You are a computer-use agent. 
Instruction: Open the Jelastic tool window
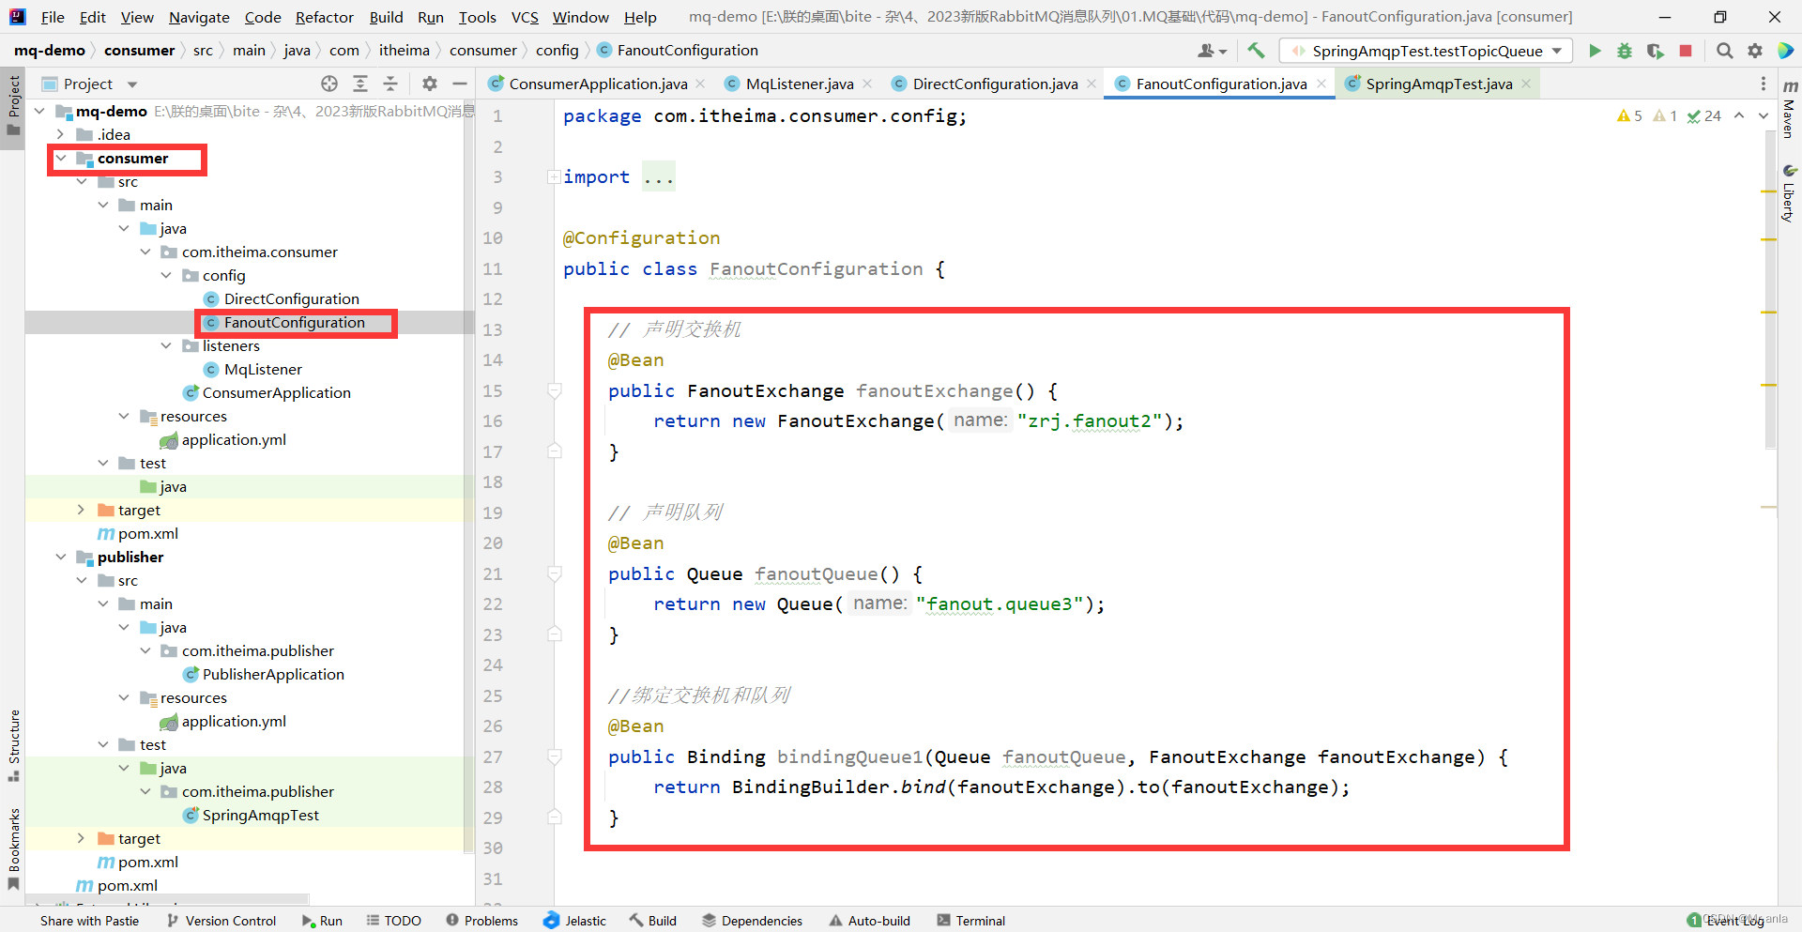[575, 921]
